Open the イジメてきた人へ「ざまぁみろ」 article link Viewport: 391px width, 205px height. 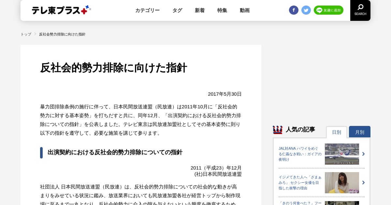[300, 183]
